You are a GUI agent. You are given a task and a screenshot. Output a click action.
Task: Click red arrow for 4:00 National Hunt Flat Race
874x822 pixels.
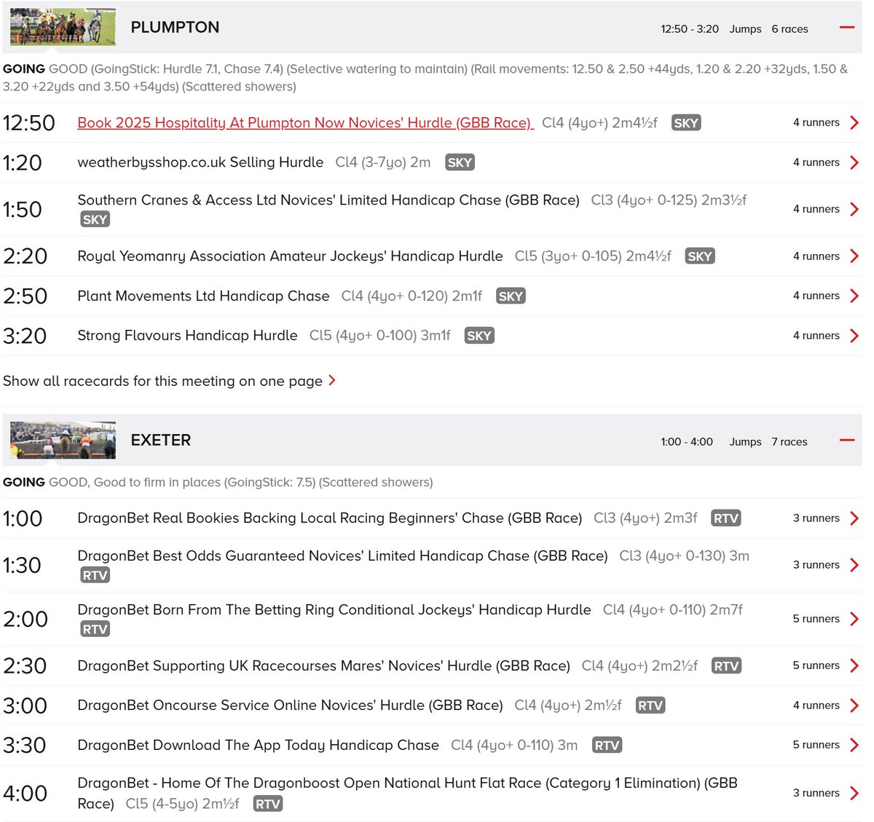pos(854,793)
